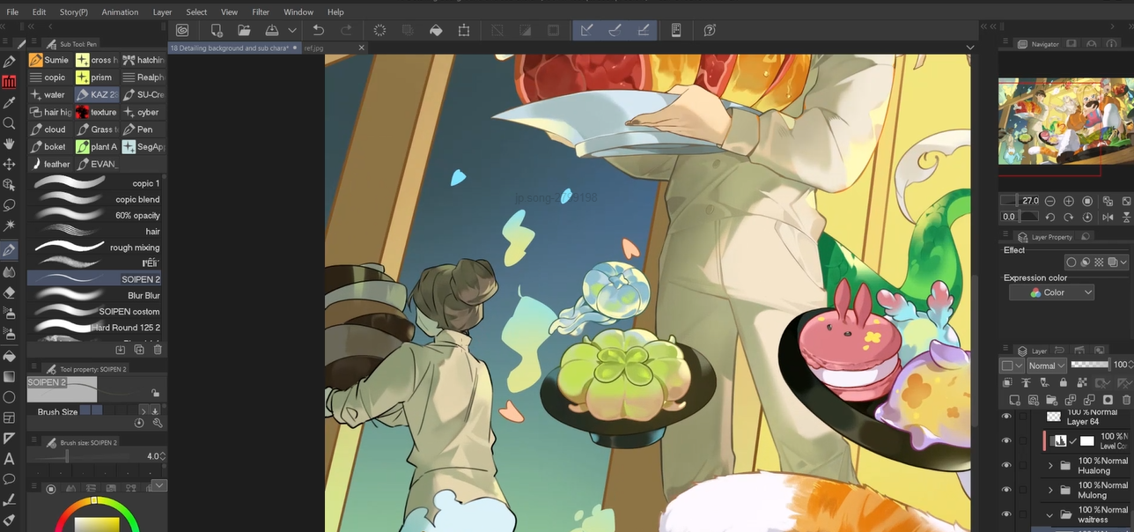The width and height of the screenshot is (1134, 532).
Task: Select the Zoom magnifier tool
Action: coord(10,123)
